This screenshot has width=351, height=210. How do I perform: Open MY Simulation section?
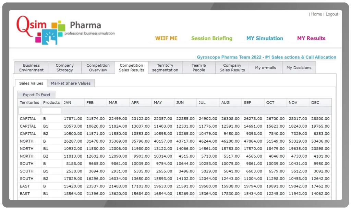click(x=265, y=38)
